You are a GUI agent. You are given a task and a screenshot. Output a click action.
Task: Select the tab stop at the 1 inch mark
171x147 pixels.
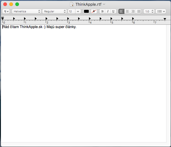point(25,18)
